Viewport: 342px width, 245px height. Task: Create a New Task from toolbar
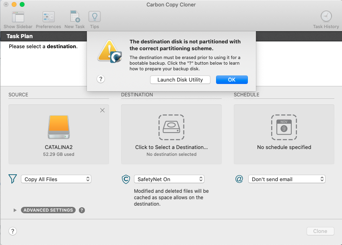(74, 16)
